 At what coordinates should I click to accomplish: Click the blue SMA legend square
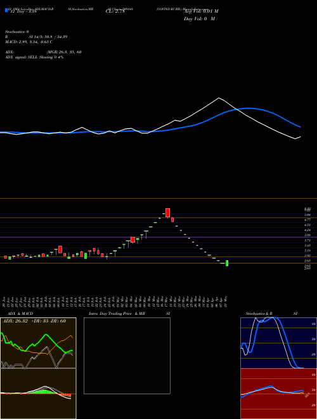6,10
